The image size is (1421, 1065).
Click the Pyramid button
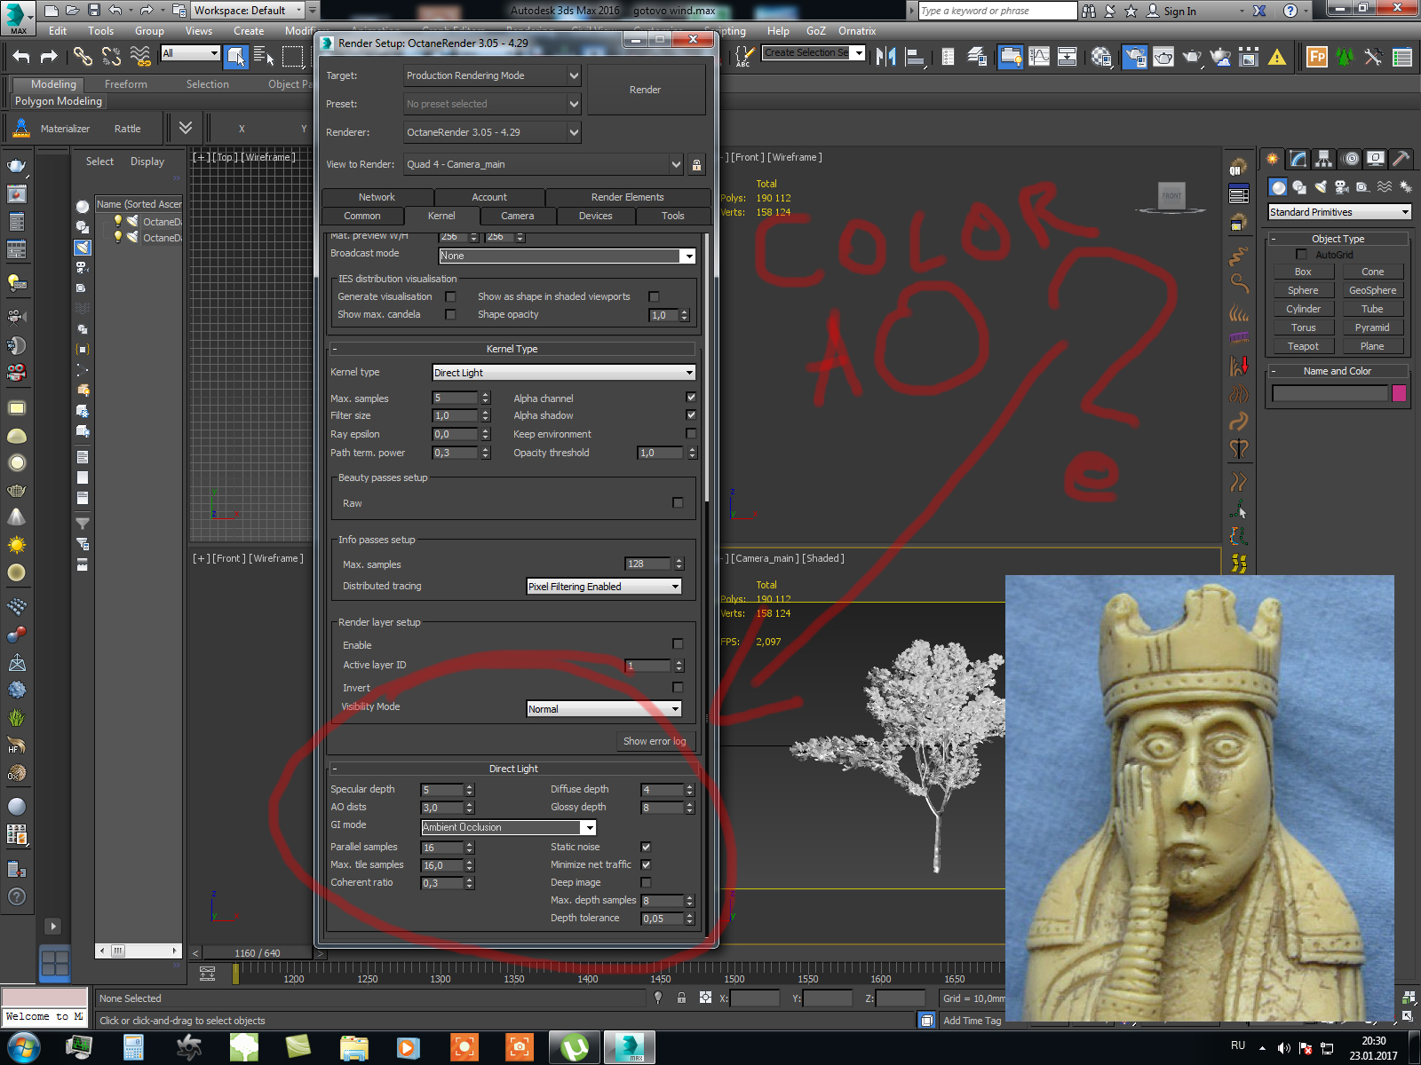coord(1372,327)
